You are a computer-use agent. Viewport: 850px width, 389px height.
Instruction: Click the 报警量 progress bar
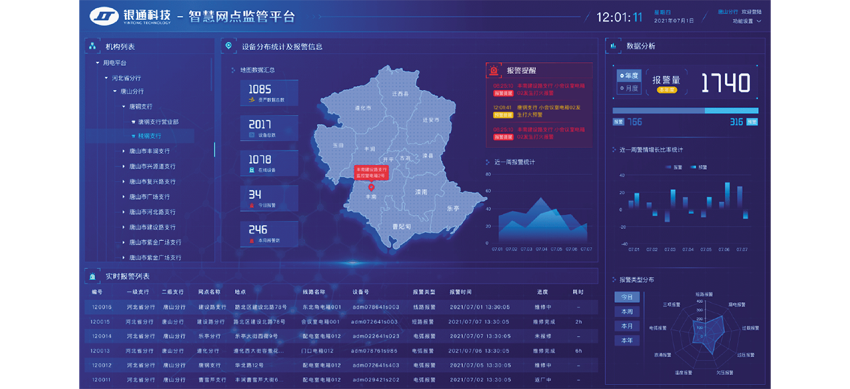pyautogui.click(x=685, y=111)
